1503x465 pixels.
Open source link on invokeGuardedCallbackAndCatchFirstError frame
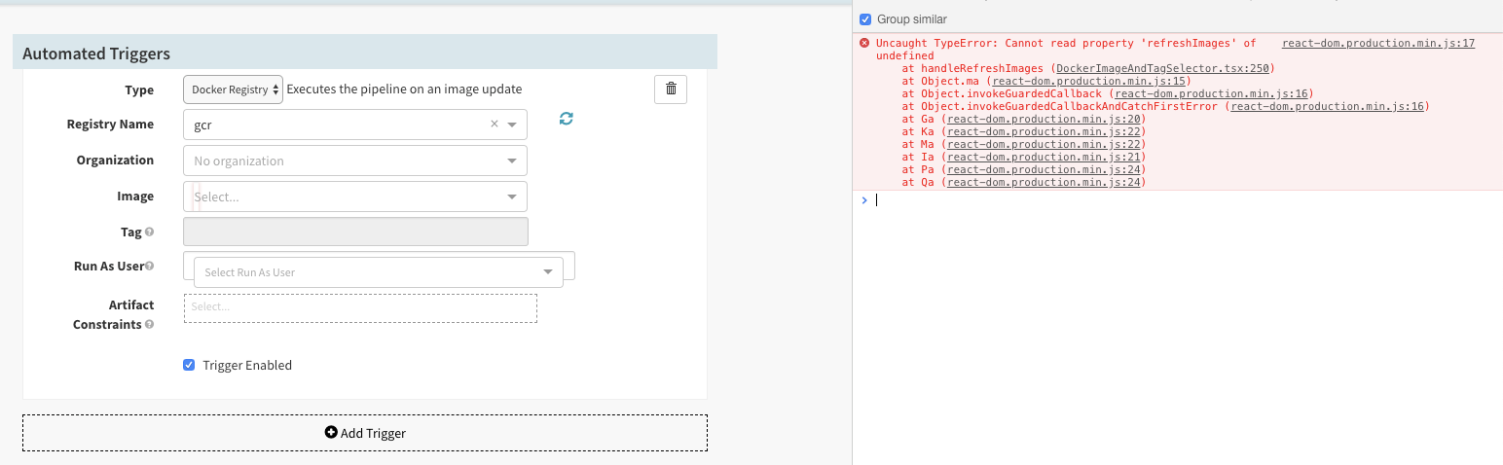coord(1327,106)
